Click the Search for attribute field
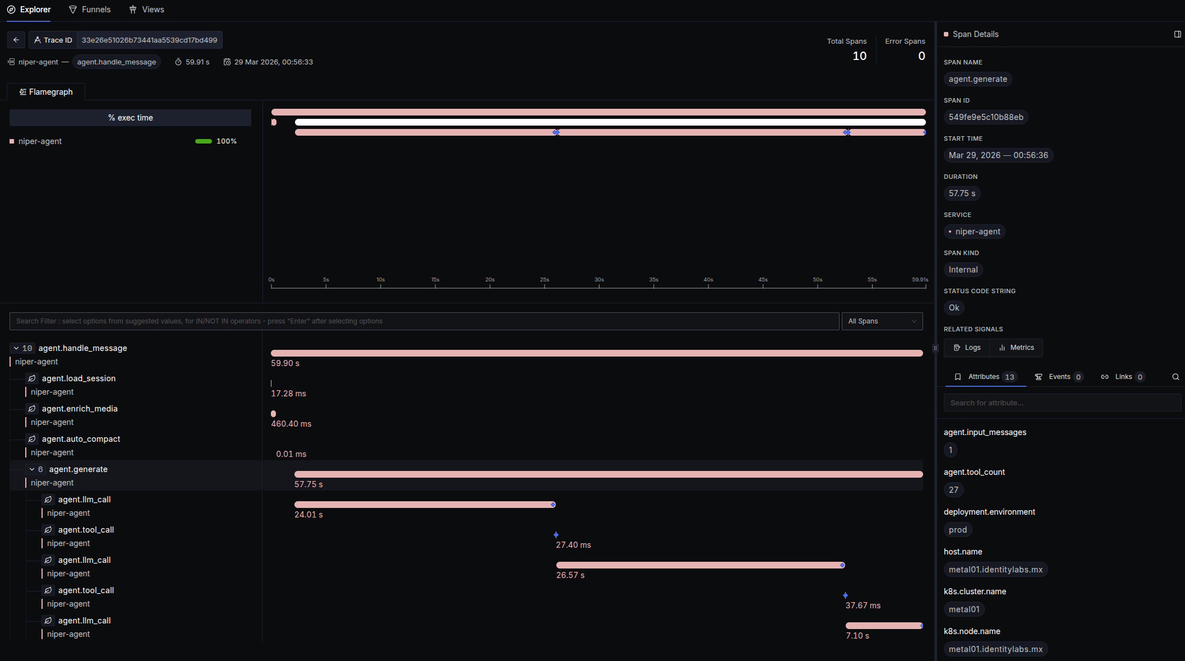Image resolution: width=1185 pixels, height=661 pixels. point(1062,403)
